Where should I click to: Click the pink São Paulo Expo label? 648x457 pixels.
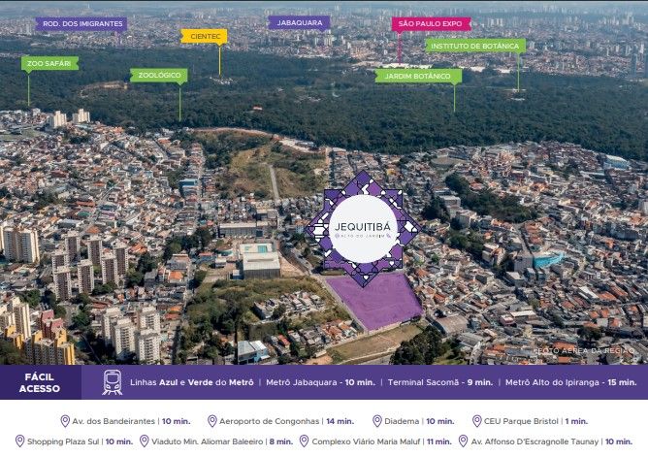tap(432, 24)
